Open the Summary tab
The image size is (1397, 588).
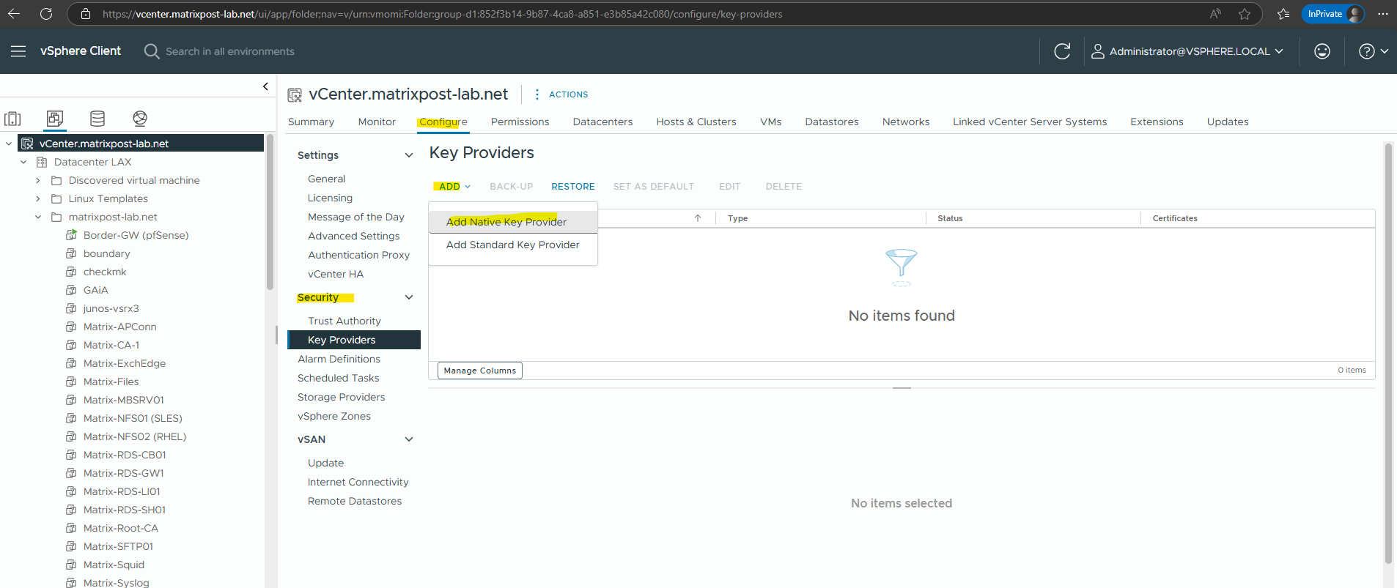[311, 122]
